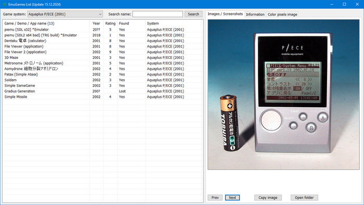Switch to the Information tab

click(x=255, y=15)
